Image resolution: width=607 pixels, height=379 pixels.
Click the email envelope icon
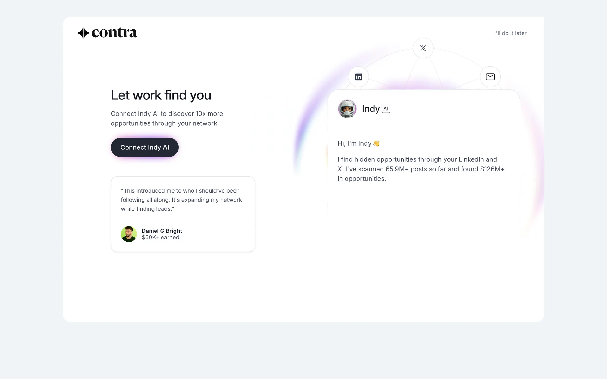(490, 77)
